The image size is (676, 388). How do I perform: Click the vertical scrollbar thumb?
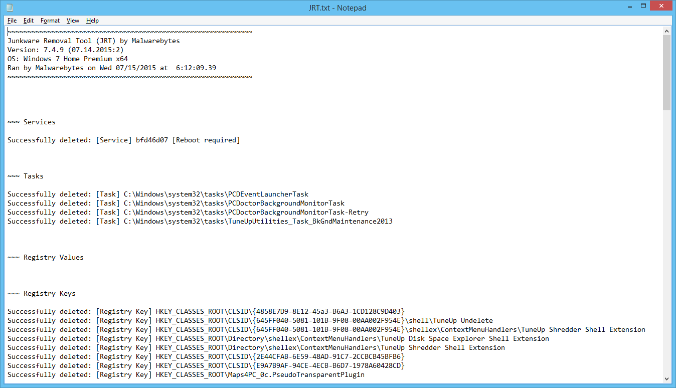click(666, 72)
